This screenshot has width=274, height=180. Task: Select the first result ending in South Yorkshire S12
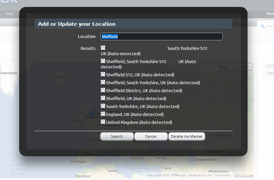pyautogui.click(x=103, y=48)
